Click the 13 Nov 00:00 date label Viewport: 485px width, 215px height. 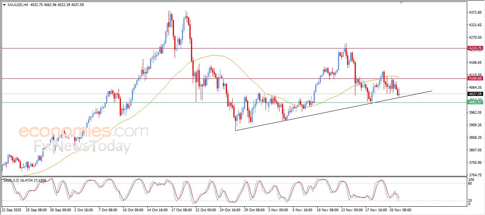[x=352, y=210]
